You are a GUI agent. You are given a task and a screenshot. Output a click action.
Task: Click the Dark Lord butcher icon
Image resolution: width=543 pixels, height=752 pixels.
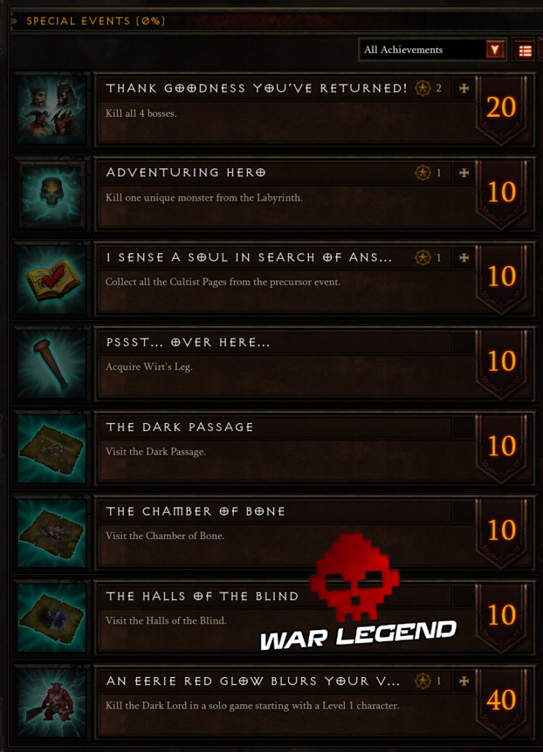pos(52,703)
